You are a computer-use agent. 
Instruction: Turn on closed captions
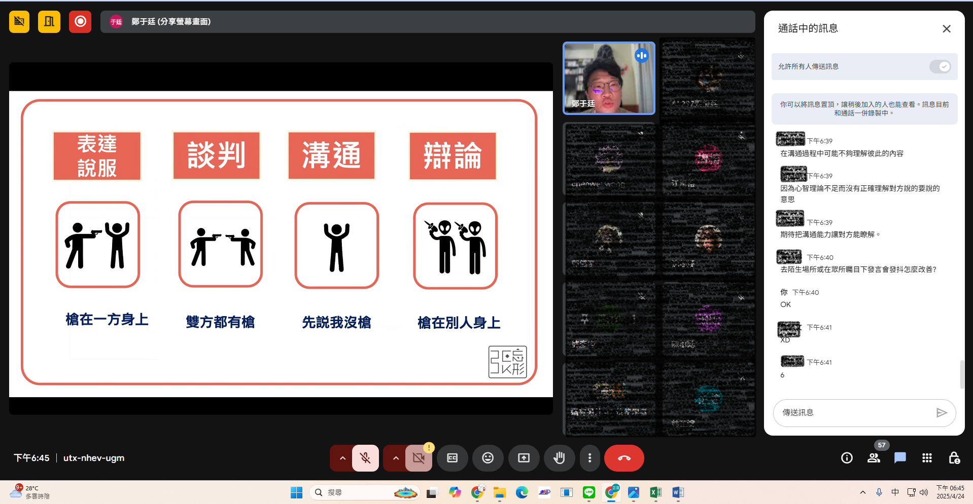pos(452,458)
